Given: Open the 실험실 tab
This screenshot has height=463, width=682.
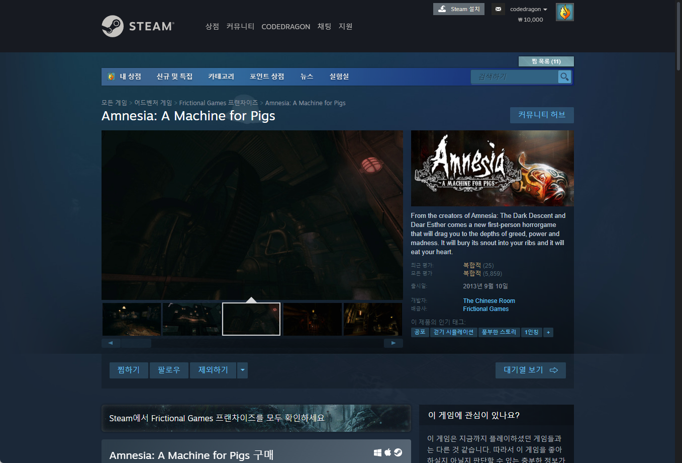Looking at the screenshot, I should click(339, 76).
